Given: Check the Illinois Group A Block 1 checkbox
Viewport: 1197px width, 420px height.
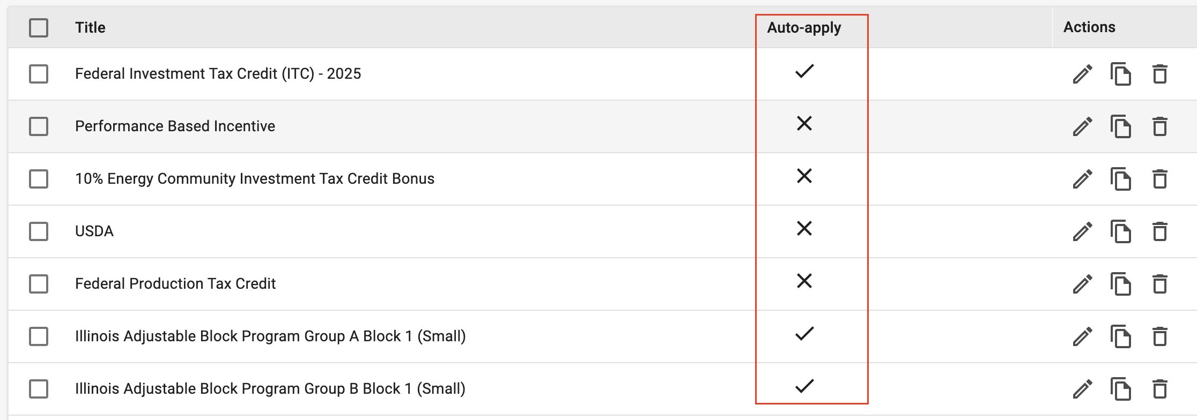Looking at the screenshot, I should 39,336.
